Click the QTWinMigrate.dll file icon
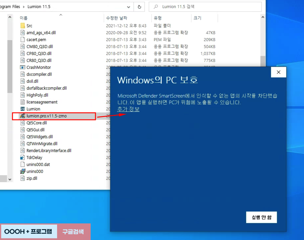Viewport: 304px width, 240px height. (22, 144)
